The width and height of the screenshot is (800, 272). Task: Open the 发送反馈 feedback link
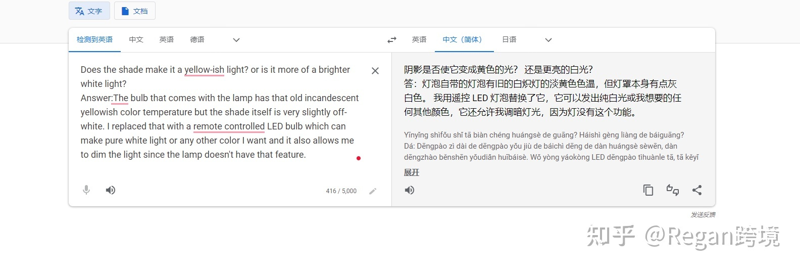coord(703,215)
